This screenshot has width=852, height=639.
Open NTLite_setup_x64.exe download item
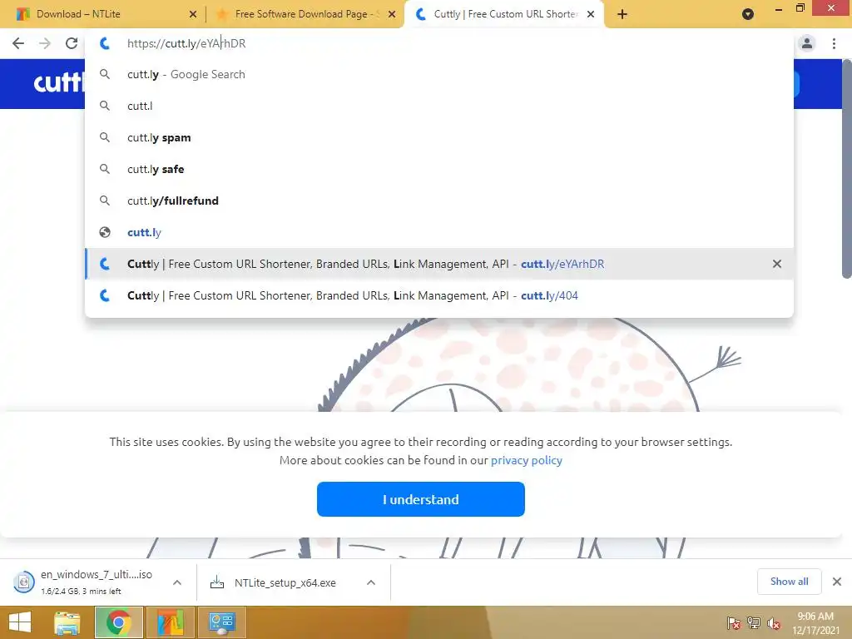285,582
